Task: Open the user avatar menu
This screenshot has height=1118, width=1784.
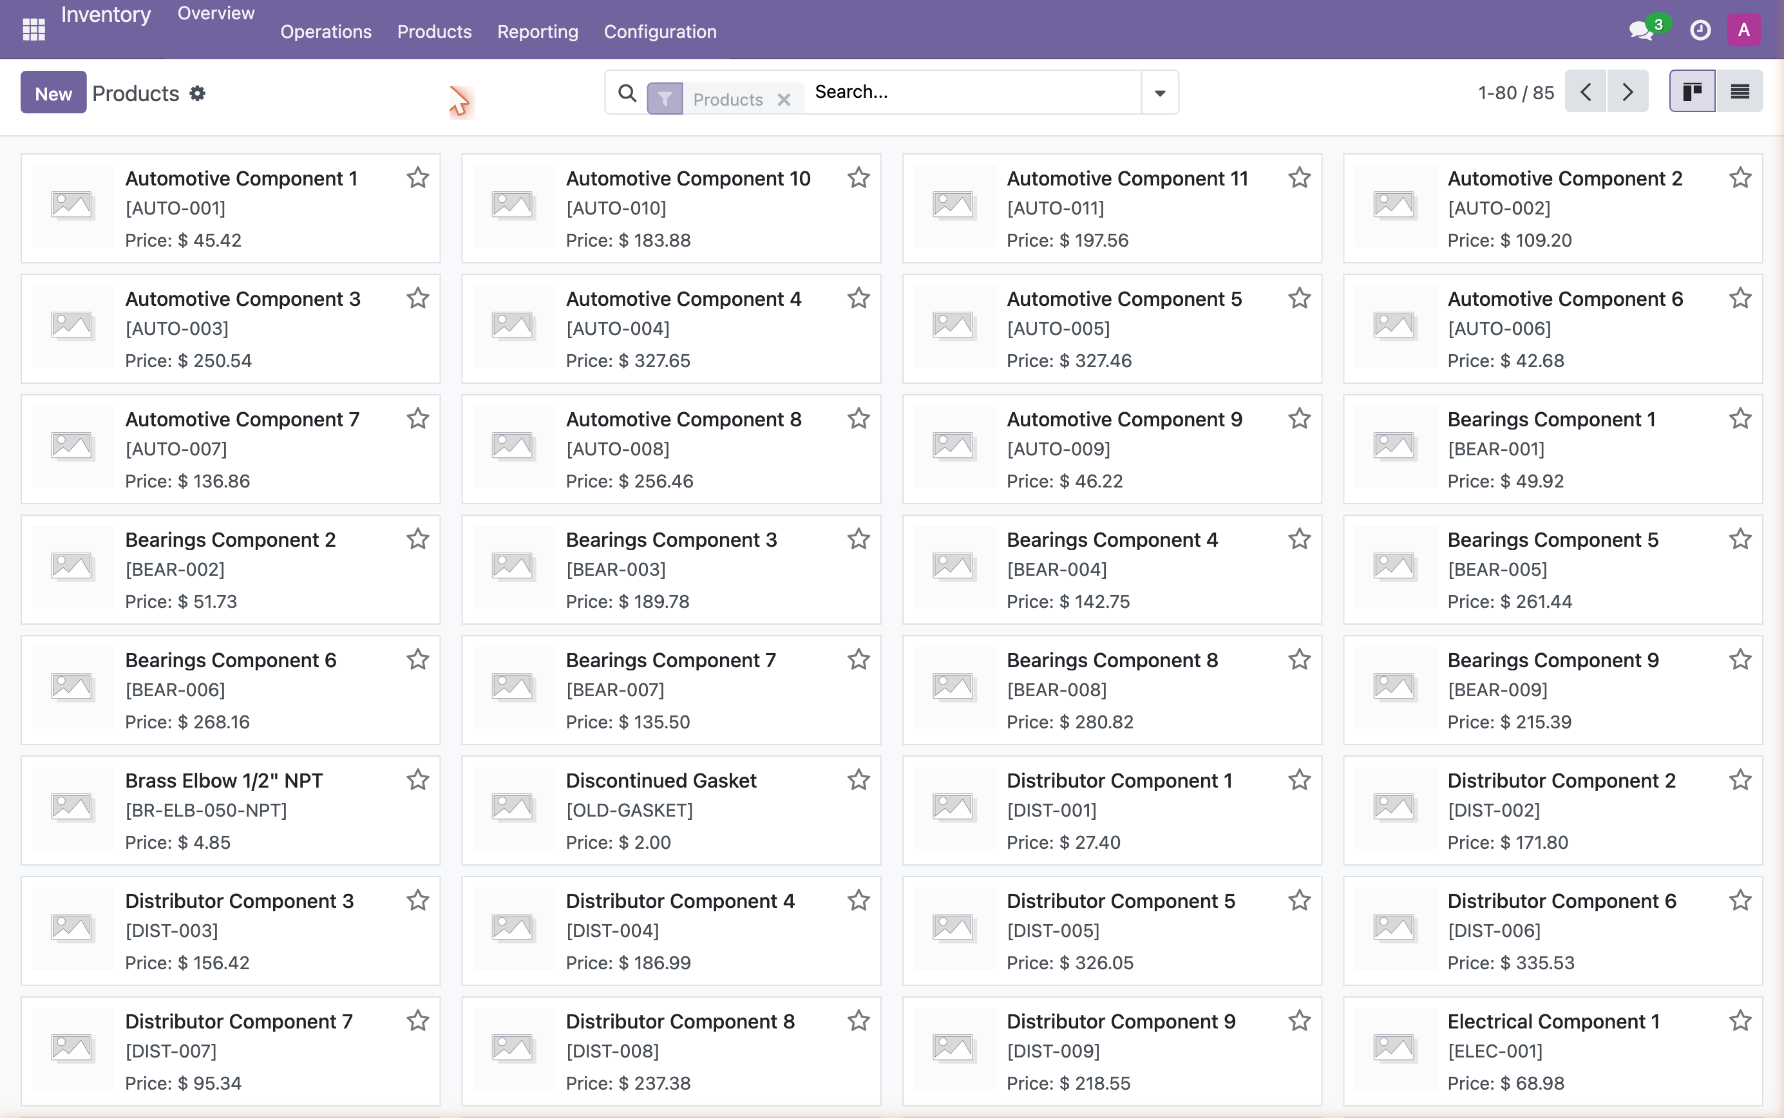Action: [x=1743, y=30]
